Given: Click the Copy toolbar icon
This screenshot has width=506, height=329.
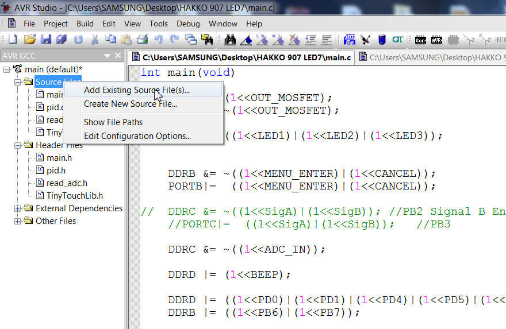Looking at the screenshot, I should point(110,40).
